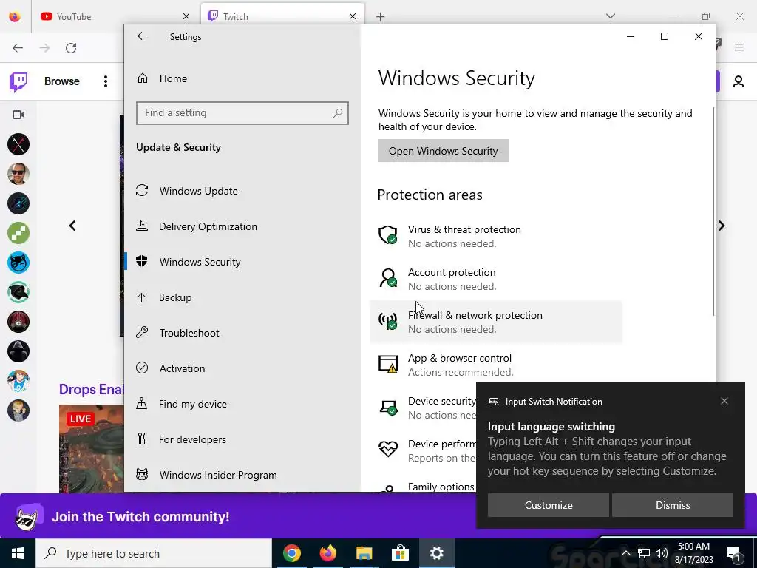Click the Device security laptop icon
757x568 pixels.
click(x=387, y=407)
